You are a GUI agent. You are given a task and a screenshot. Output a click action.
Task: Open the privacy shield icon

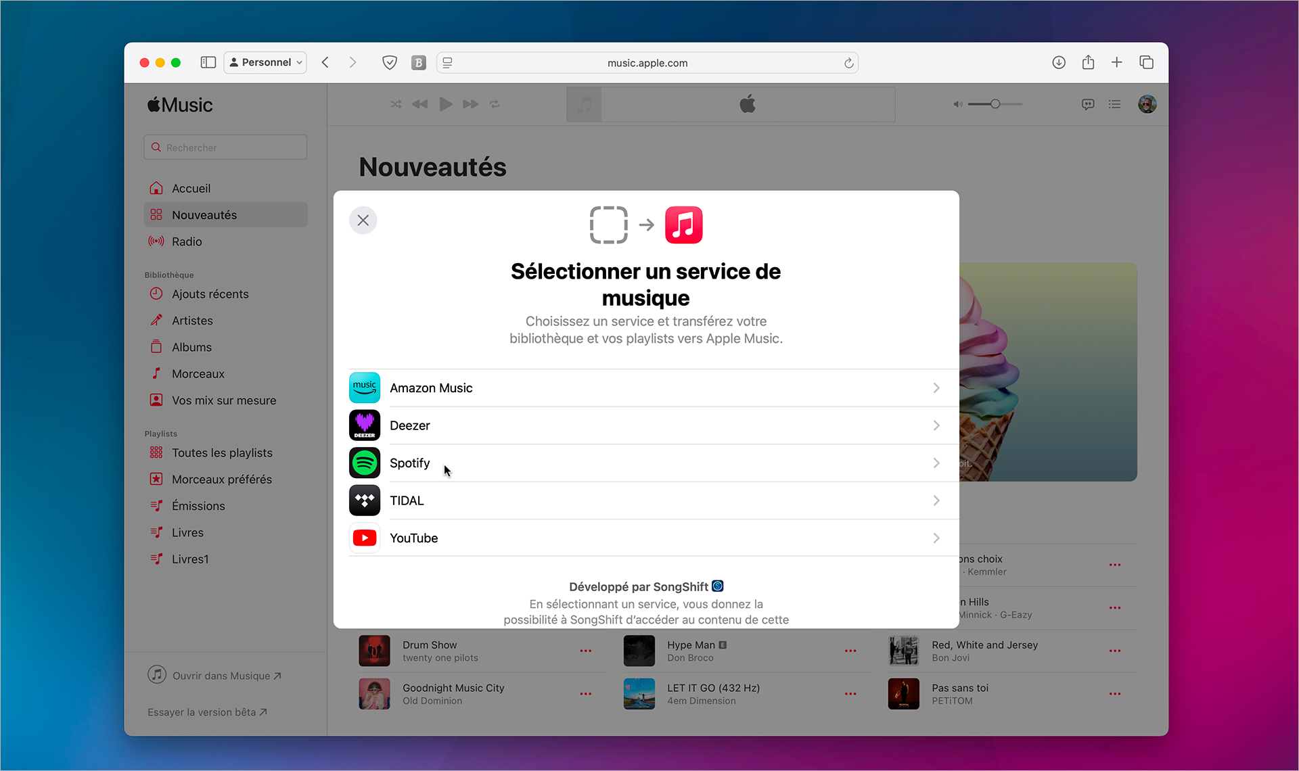(389, 63)
